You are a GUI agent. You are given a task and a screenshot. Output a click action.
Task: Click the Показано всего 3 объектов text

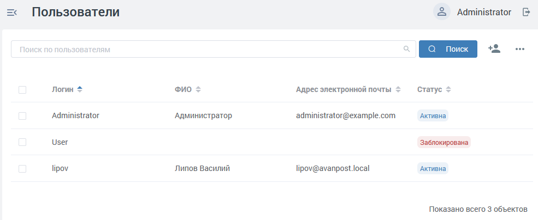tap(478, 209)
